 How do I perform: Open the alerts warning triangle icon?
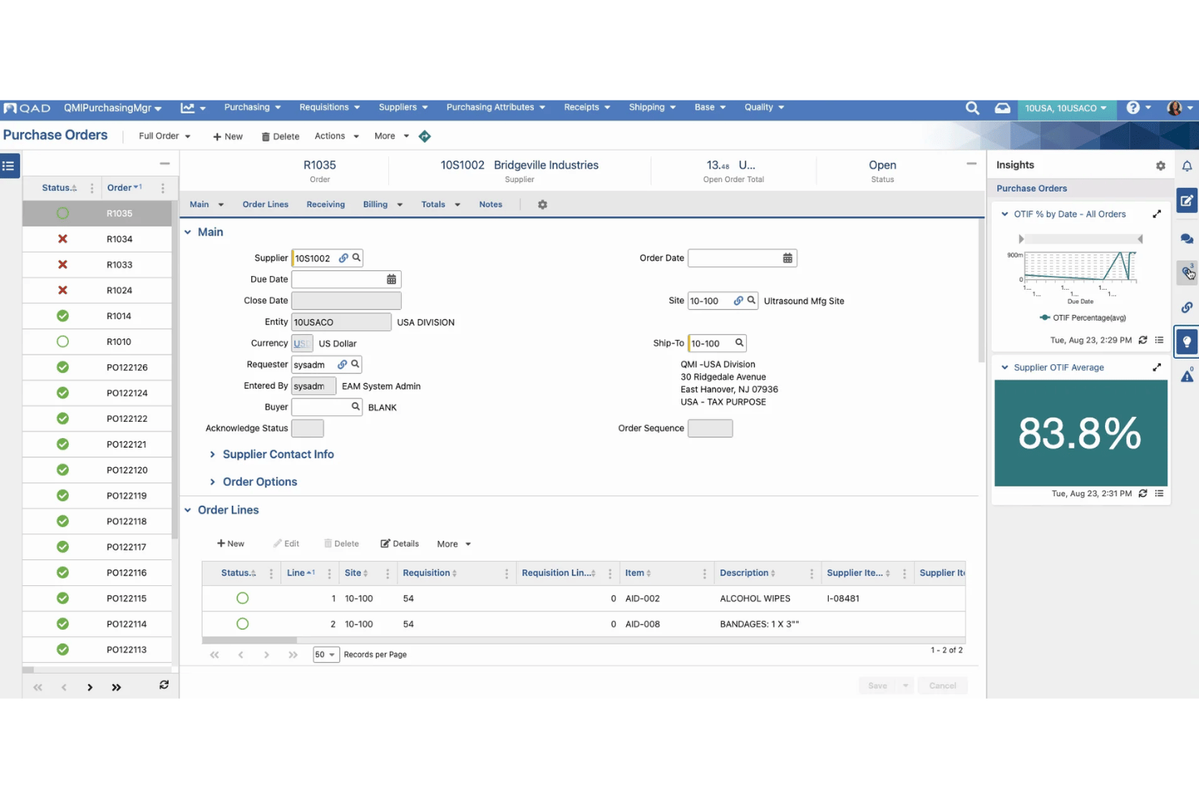[1187, 376]
